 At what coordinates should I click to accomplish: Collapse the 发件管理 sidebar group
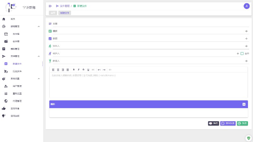39,56
